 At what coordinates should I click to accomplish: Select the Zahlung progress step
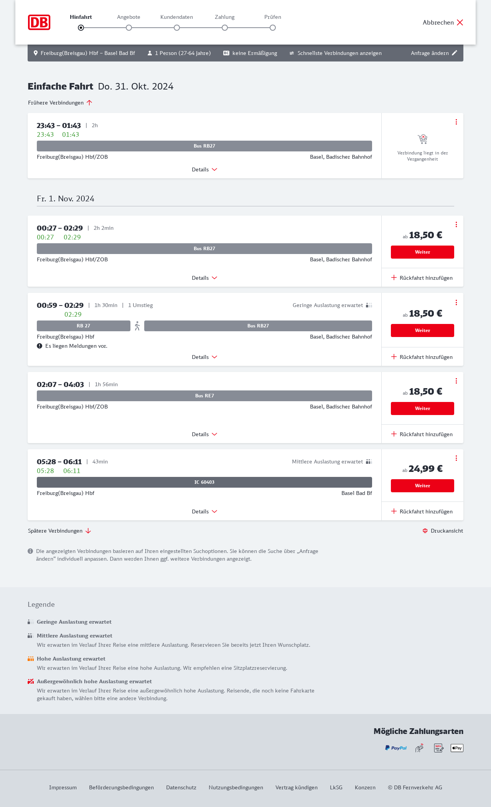(x=225, y=28)
